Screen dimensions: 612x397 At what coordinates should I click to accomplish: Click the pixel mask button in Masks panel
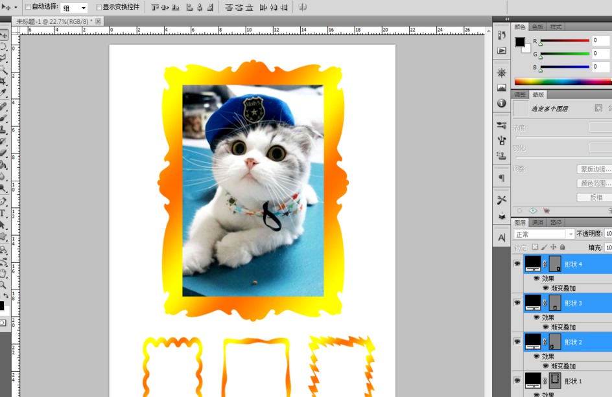click(x=598, y=108)
